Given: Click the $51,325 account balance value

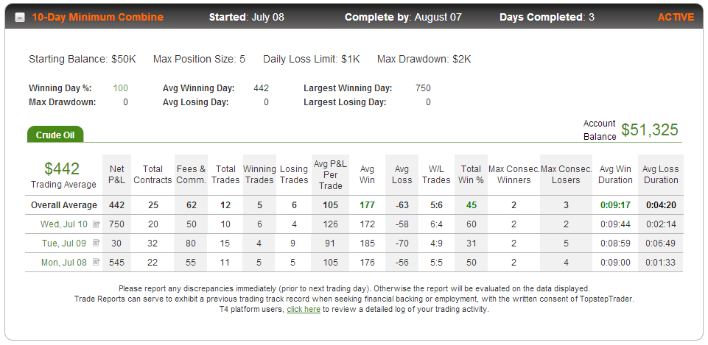Looking at the screenshot, I should [649, 130].
